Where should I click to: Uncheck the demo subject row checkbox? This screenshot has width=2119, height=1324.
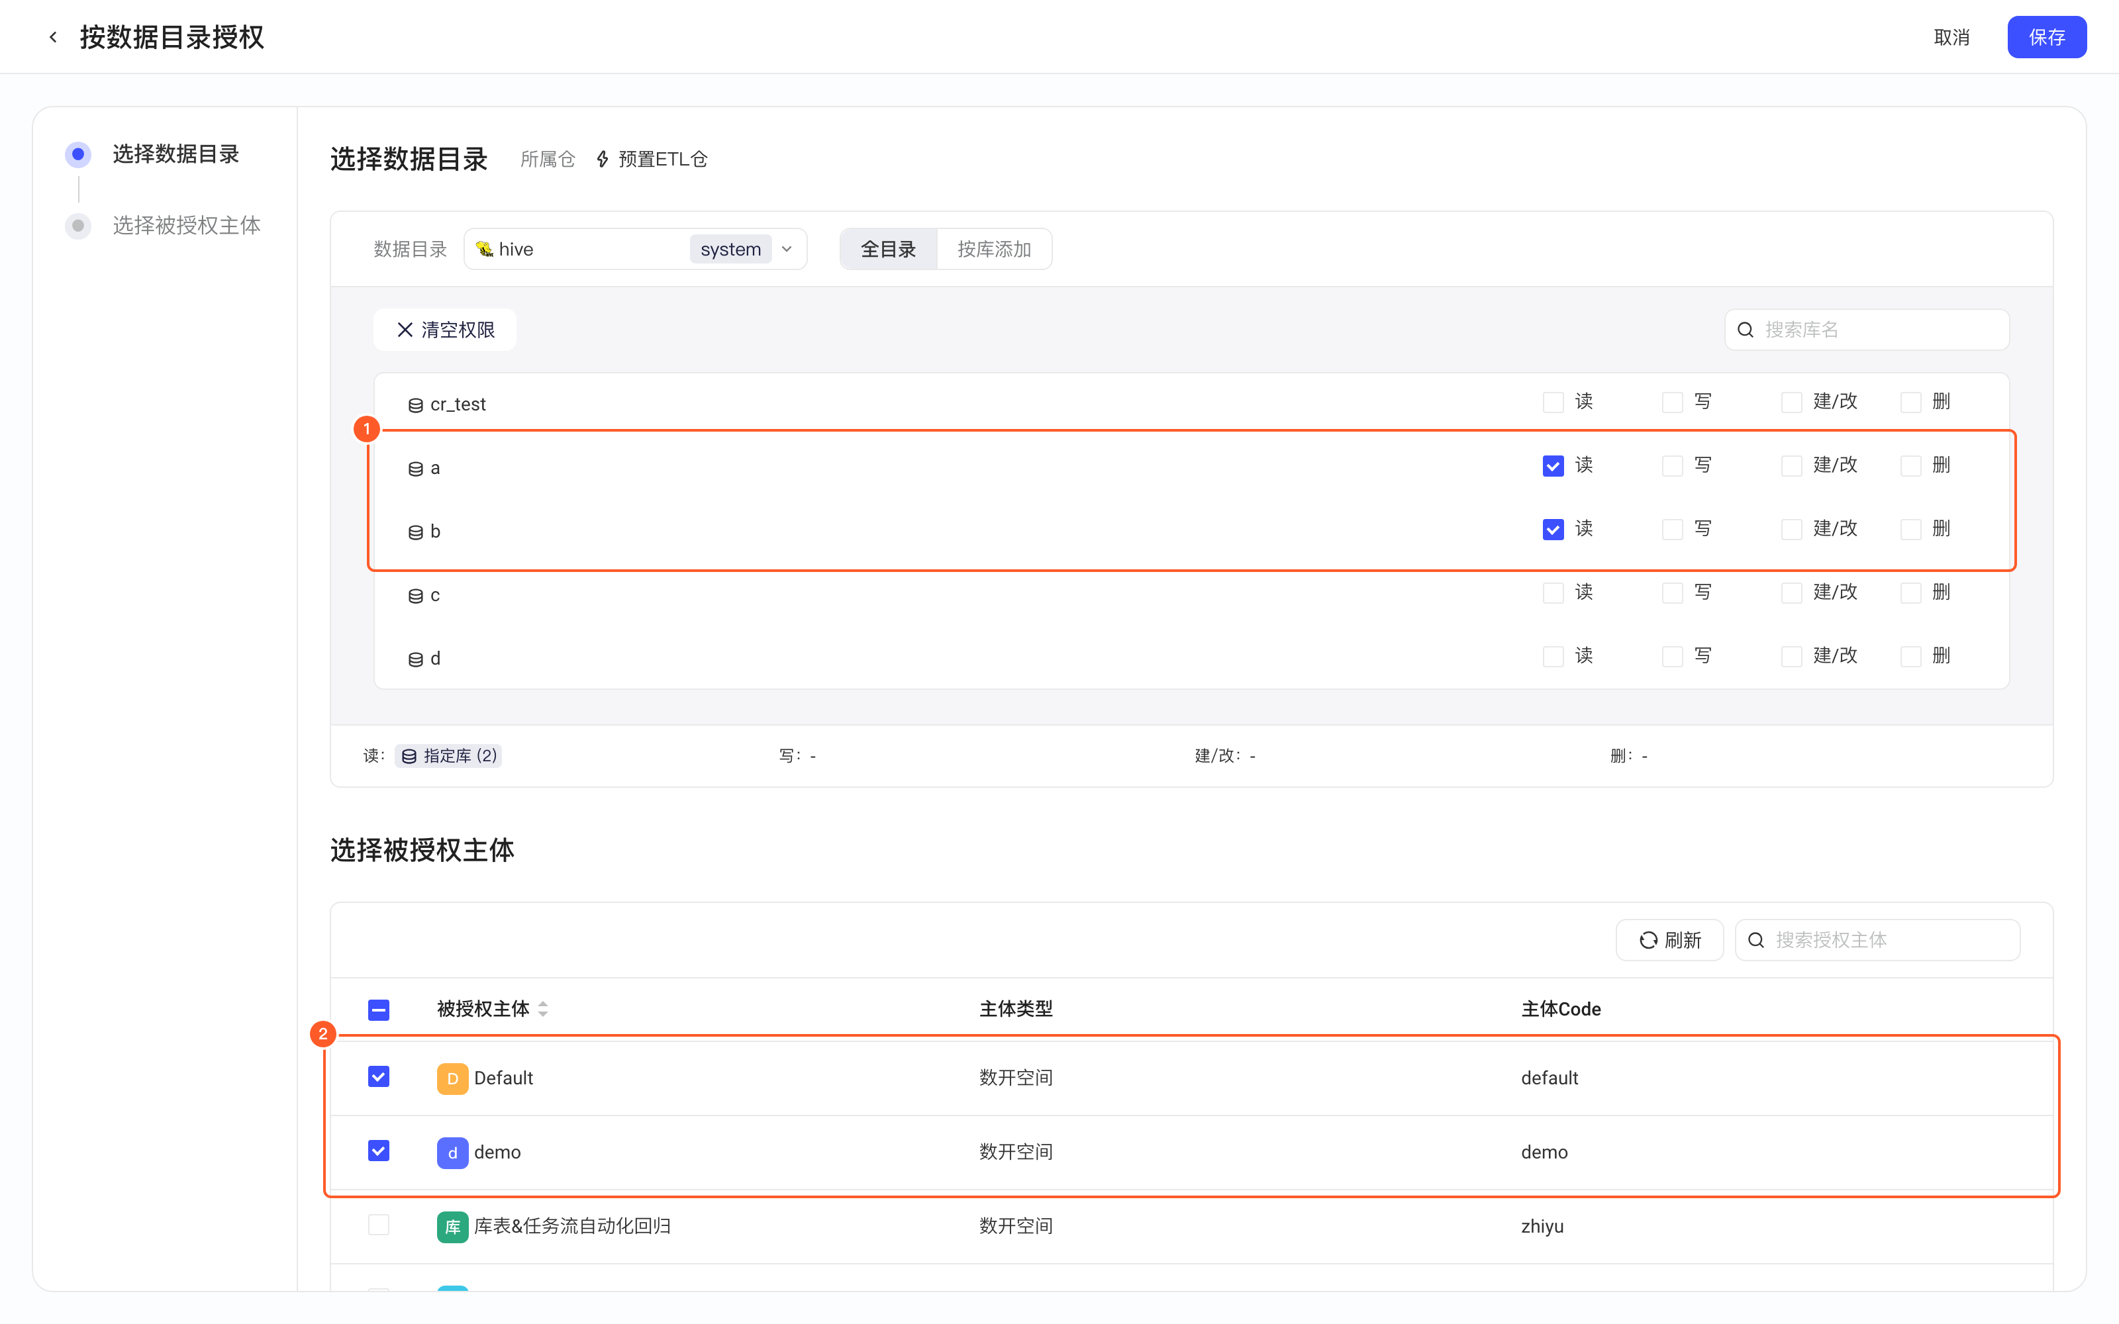tap(378, 1151)
